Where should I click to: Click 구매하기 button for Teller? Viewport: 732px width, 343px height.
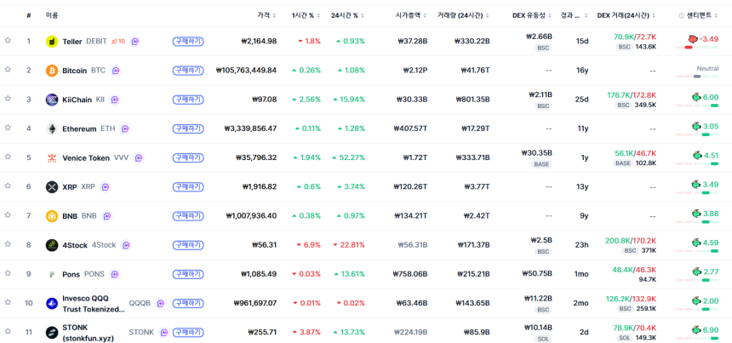pyautogui.click(x=188, y=42)
